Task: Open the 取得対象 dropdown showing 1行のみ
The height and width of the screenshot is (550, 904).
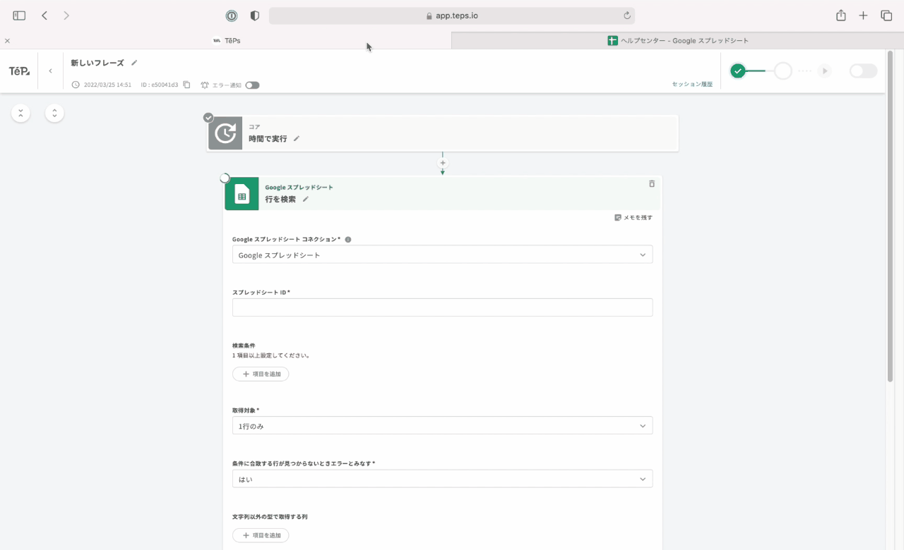Action: [x=442, y=426]
